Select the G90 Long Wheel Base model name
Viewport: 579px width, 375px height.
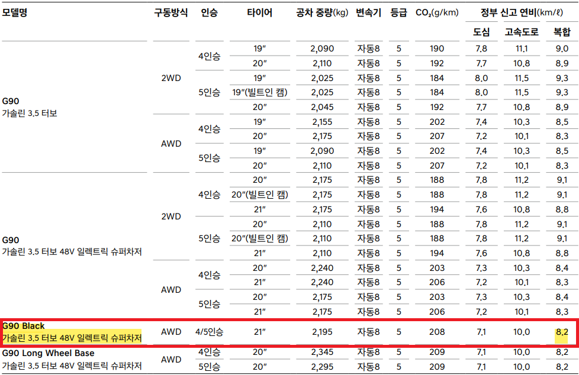pos(72,359)
